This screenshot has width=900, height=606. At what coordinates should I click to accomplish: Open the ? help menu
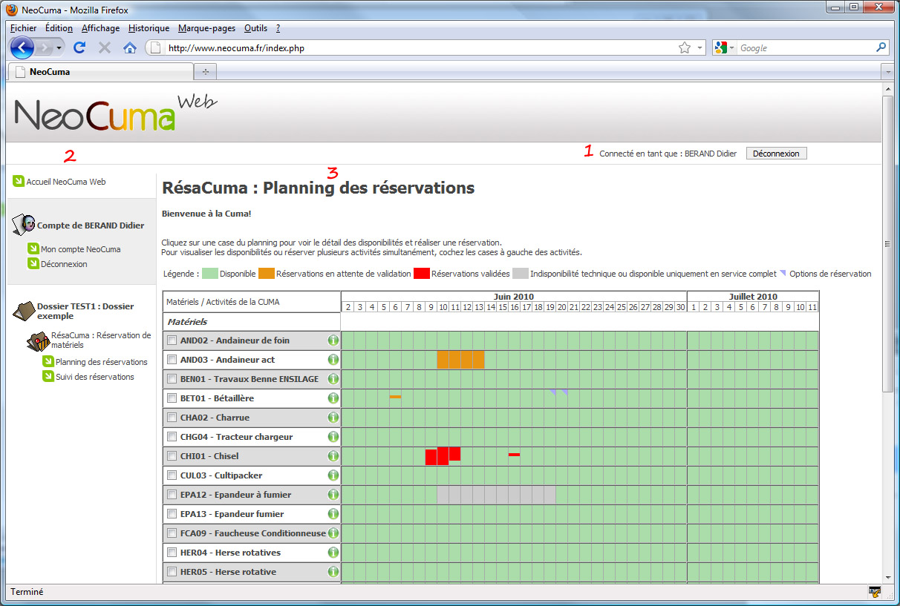pyautogui.click(x=278, y=28)
